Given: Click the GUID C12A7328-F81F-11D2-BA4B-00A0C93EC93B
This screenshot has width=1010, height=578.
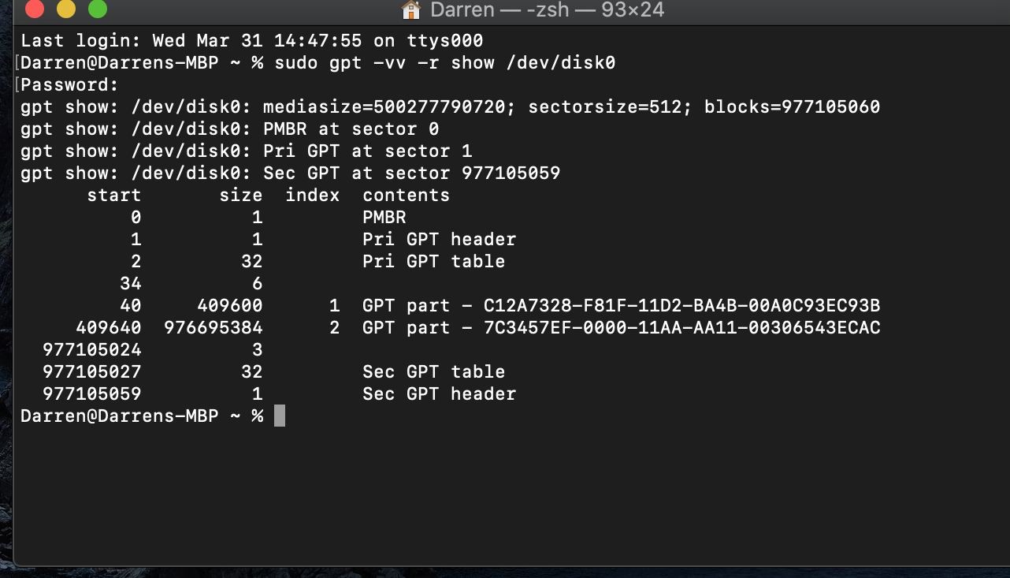Looking at the screenshot, I should click(681, 306).
